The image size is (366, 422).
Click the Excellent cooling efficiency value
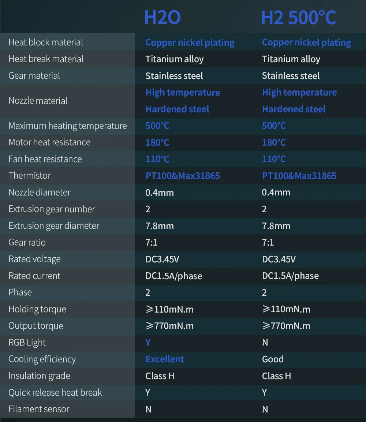pyautogui.click(x=165, y=359)
